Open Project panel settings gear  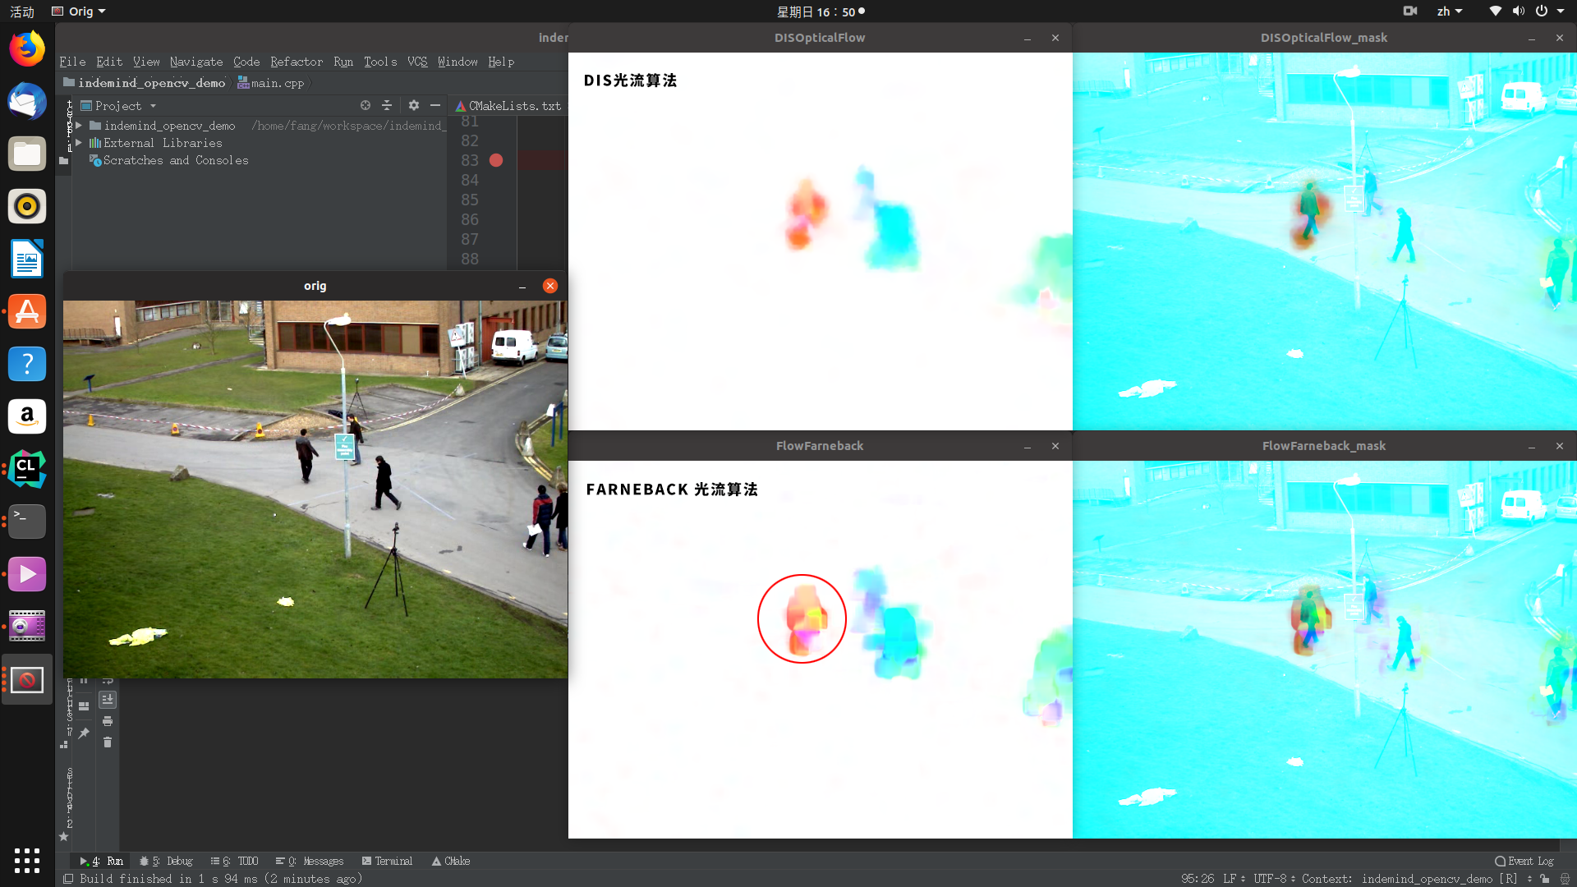click(413, 105)
